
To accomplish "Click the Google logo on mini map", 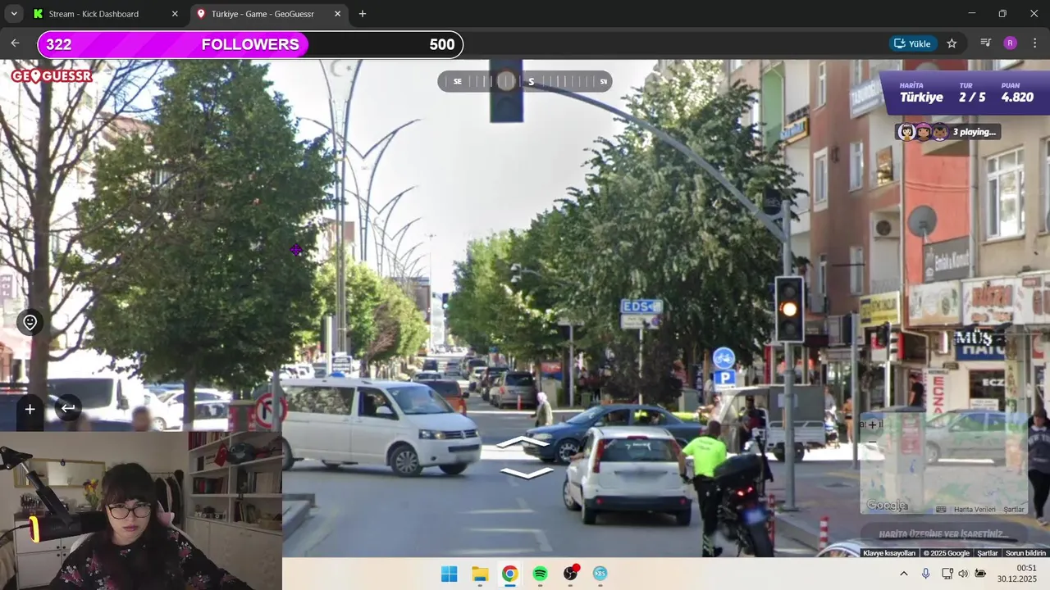I will [x=888, y=506].
